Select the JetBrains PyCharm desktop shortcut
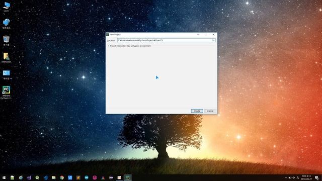 (6, 93)
